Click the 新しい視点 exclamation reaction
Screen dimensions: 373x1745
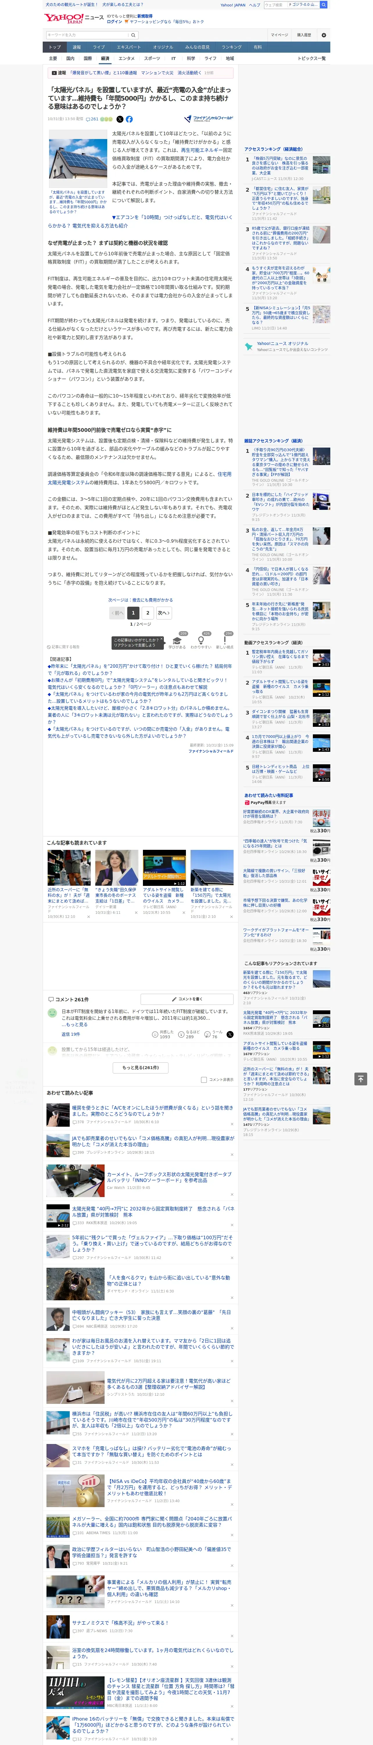click(x=225, y=640)
